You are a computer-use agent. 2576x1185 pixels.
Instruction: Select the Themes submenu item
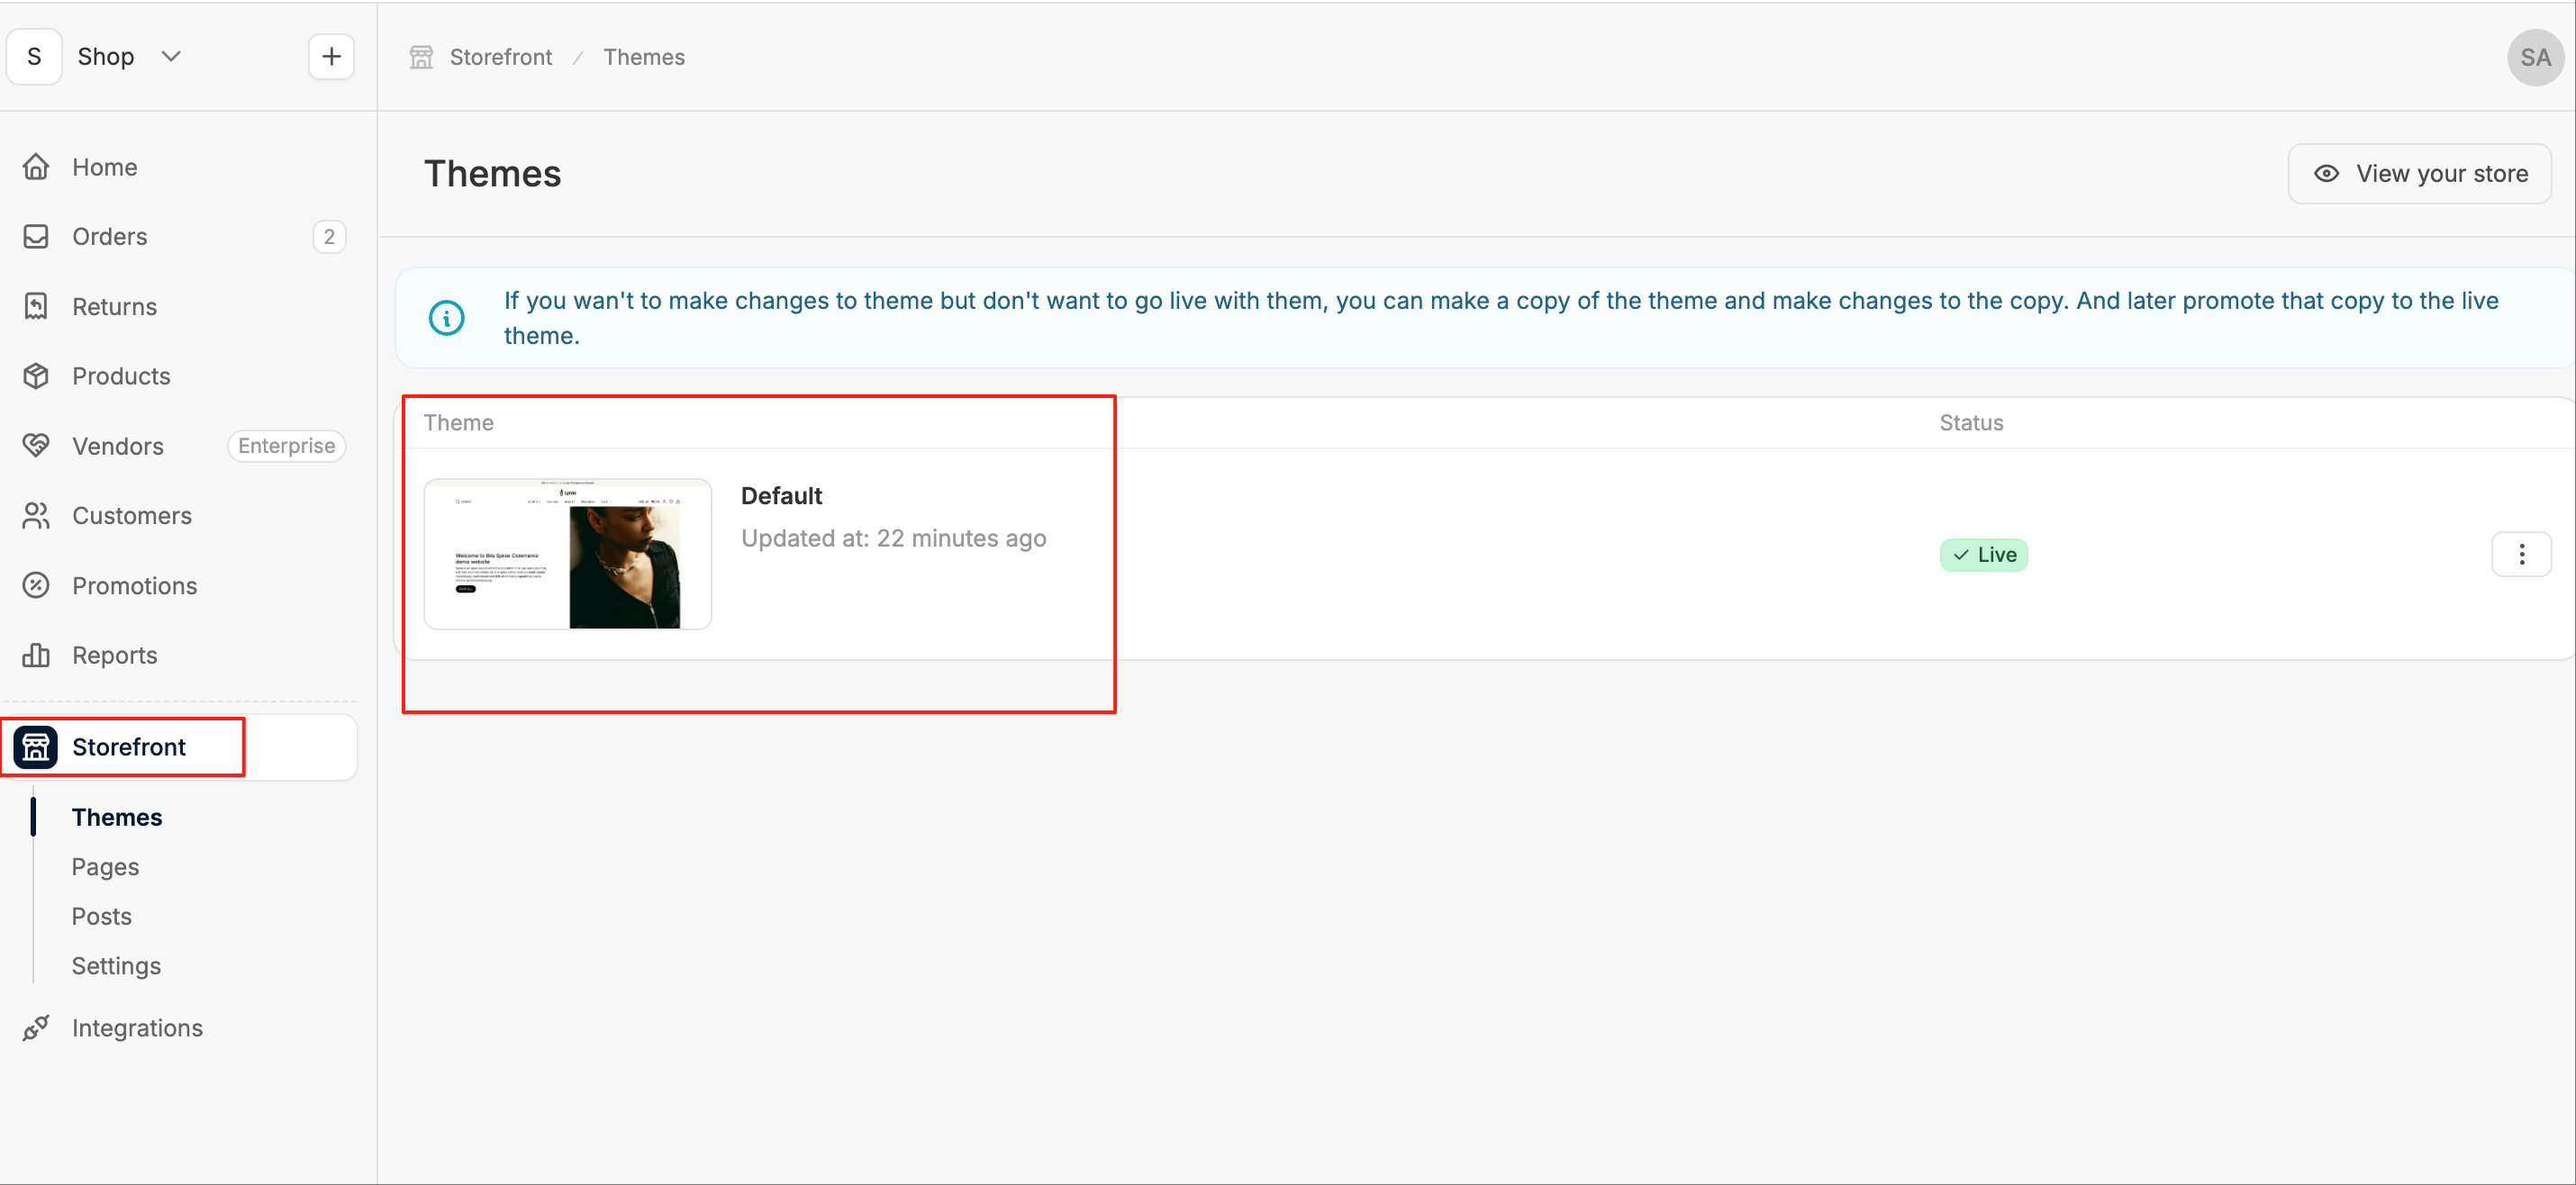(117, 817)
